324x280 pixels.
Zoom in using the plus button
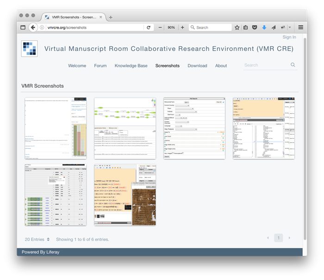click(182, 28)
